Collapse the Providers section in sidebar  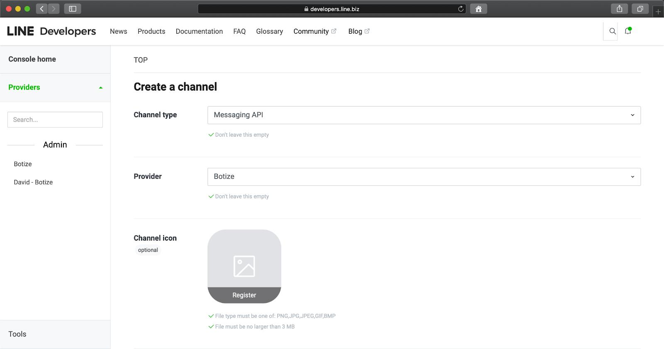coord(55,87)
